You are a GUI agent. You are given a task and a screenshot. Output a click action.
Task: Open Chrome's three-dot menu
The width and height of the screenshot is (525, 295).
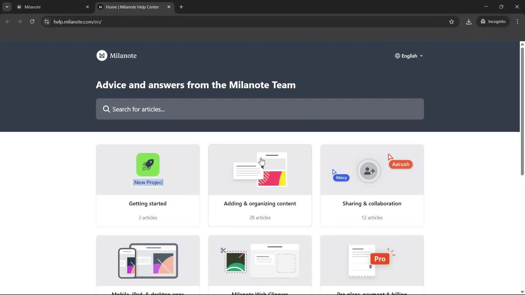coord(518,22)
